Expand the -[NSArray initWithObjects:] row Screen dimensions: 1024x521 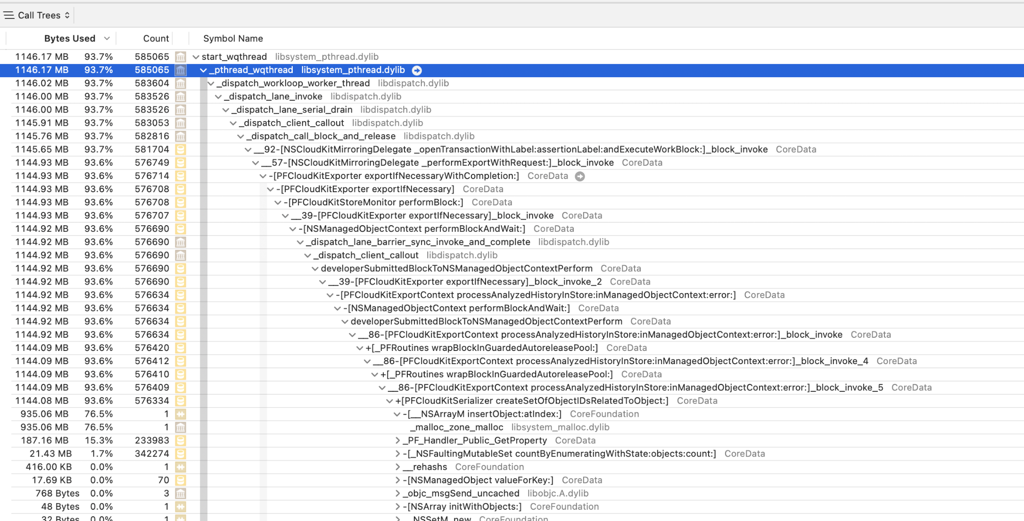(x=397, y=506)
